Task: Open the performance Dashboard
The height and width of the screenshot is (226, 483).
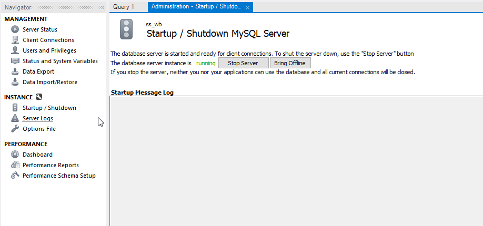Action: (x=37, y=155)
